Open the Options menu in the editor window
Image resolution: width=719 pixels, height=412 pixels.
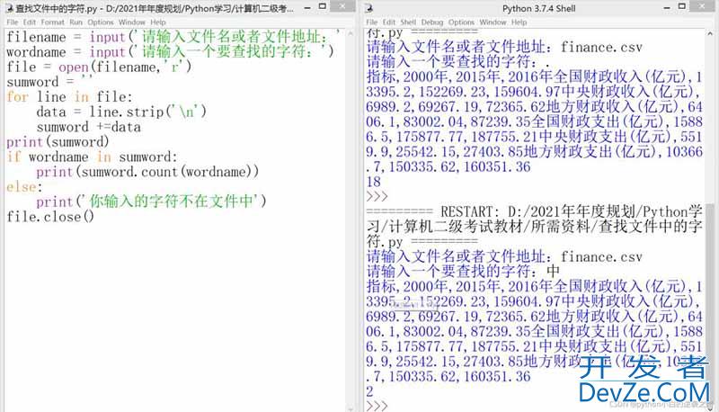[x=101, y=22]
